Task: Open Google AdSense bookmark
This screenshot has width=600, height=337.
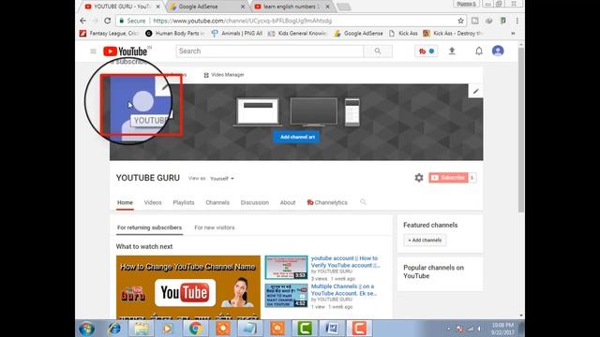Action: click(358, 34)
